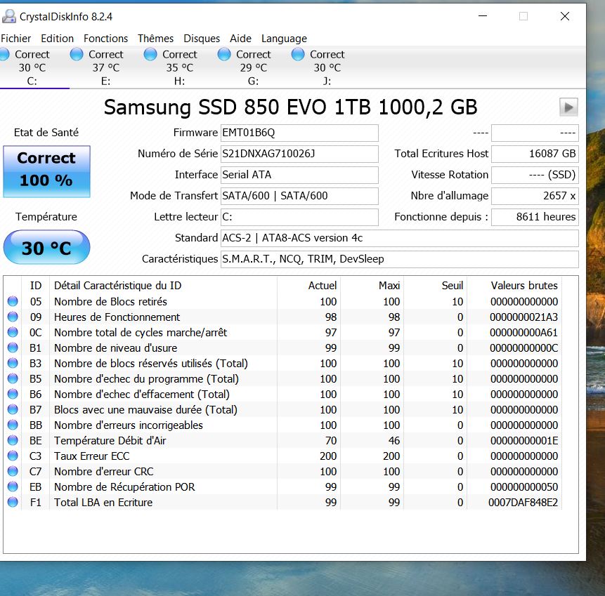Select row Nombre de Blocs retirés
The image size is (605, 596).
[282, 301]
